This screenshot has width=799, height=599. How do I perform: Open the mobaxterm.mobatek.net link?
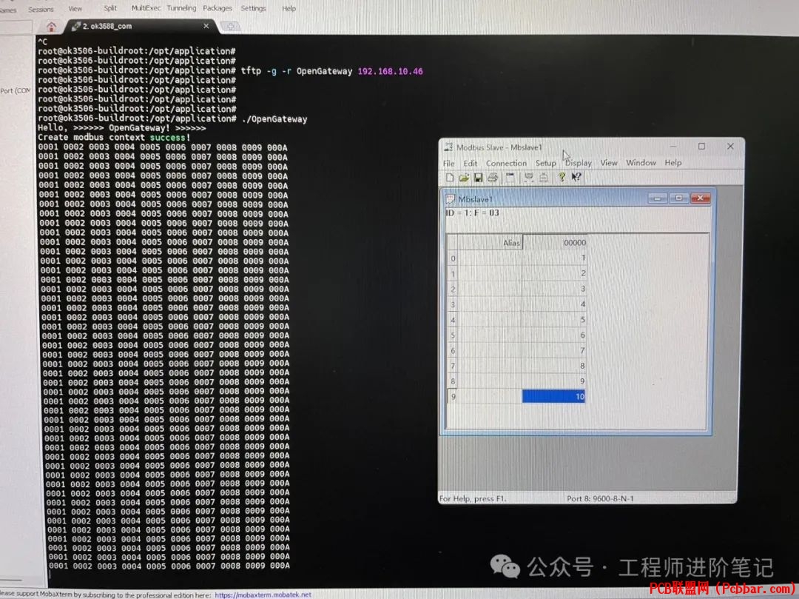[263, 595]
